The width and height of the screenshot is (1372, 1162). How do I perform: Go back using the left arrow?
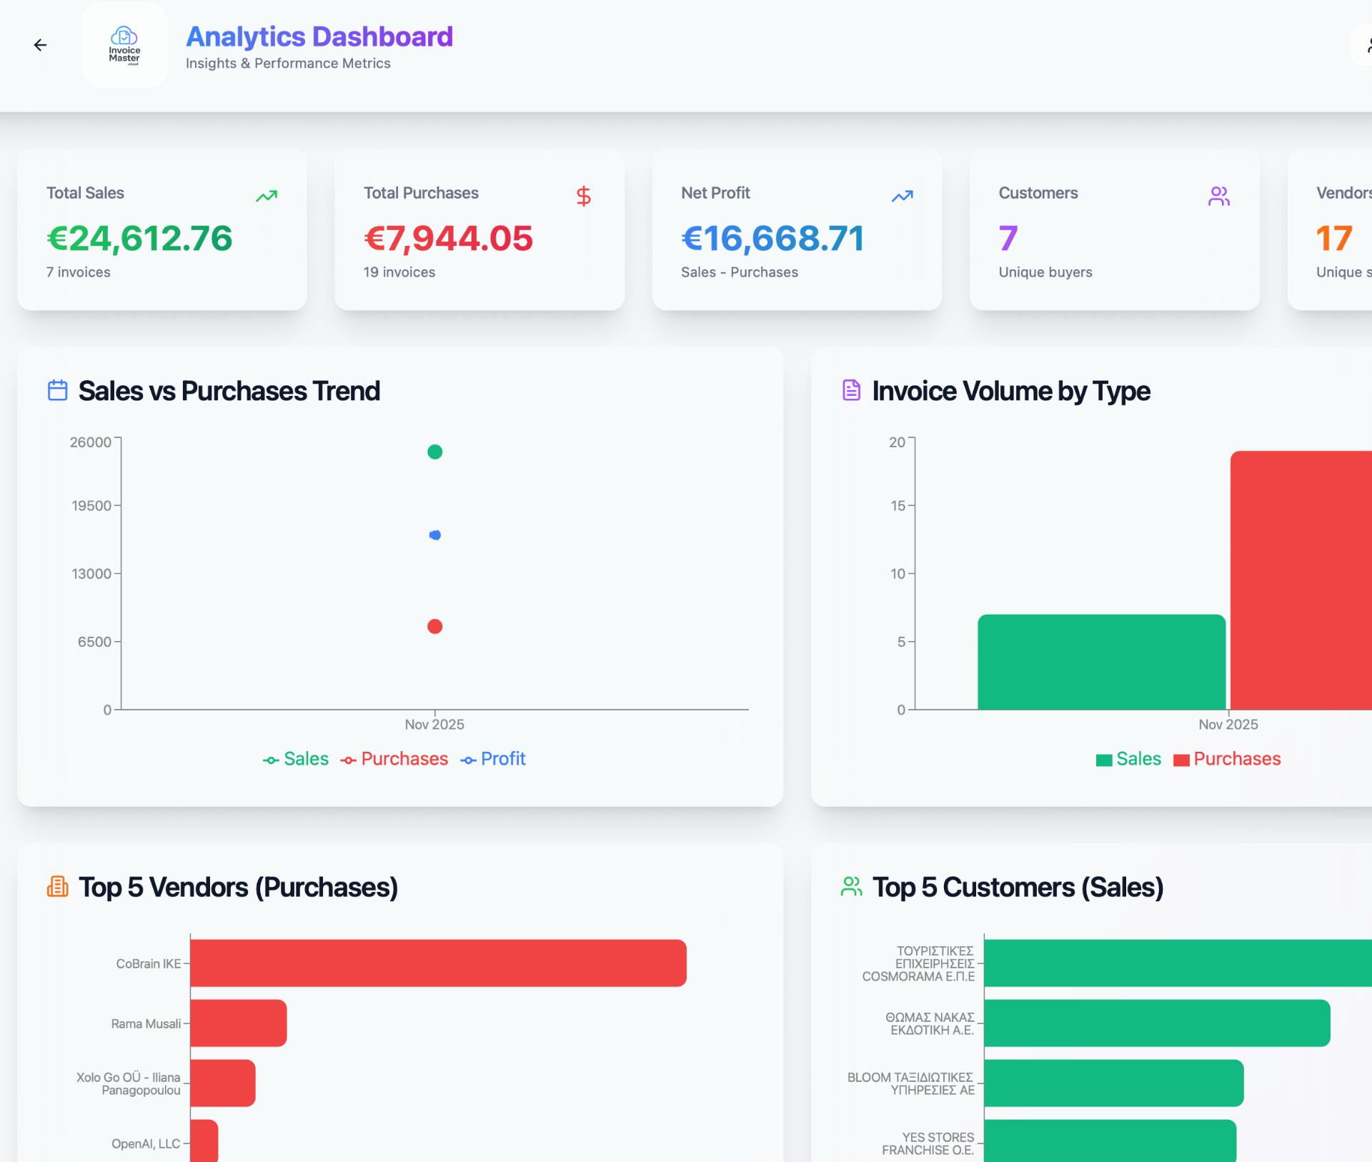click(40, 45)
